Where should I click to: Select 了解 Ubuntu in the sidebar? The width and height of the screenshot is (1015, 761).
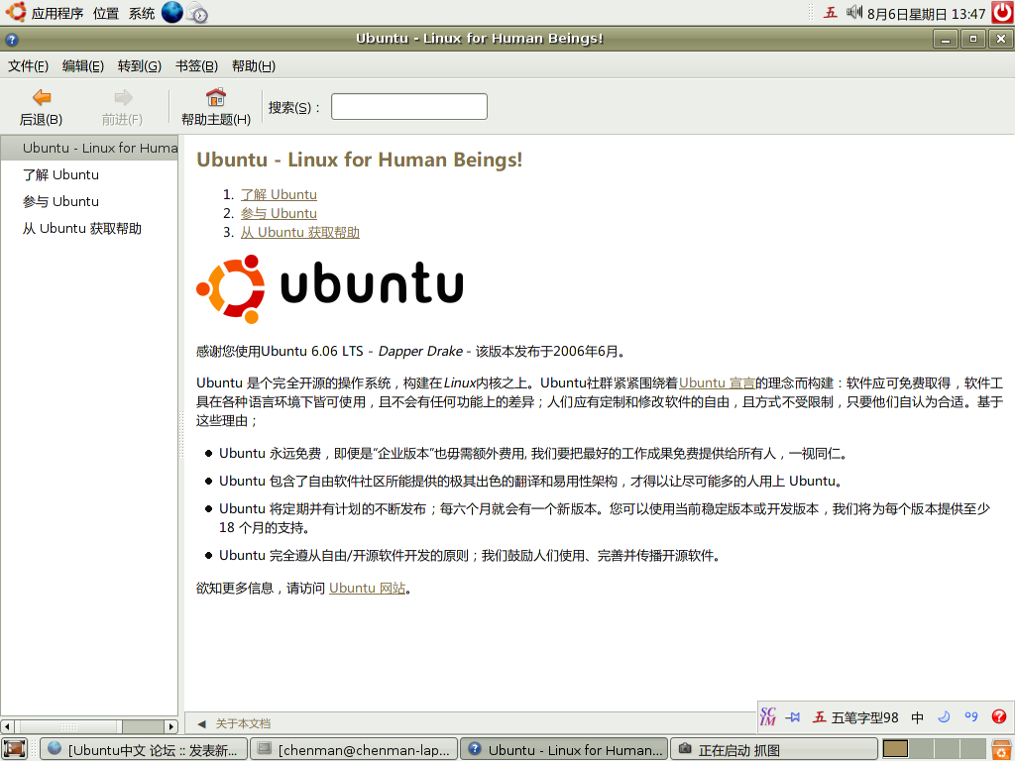pyautogui.click(x=89, y=174)
